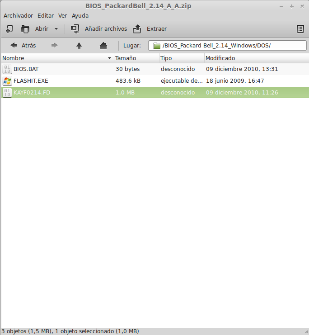
Task: Open the Ver menu
Action: [63, 15]
